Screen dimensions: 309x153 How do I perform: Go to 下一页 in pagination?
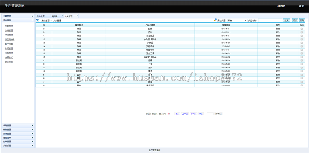193,114
